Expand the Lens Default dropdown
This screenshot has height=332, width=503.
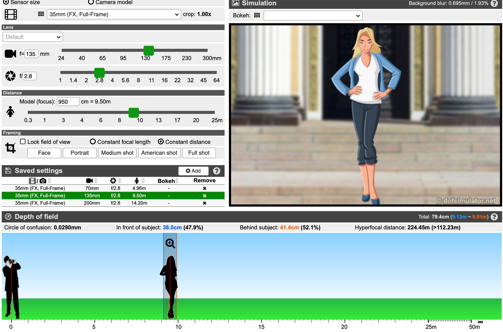33,37
